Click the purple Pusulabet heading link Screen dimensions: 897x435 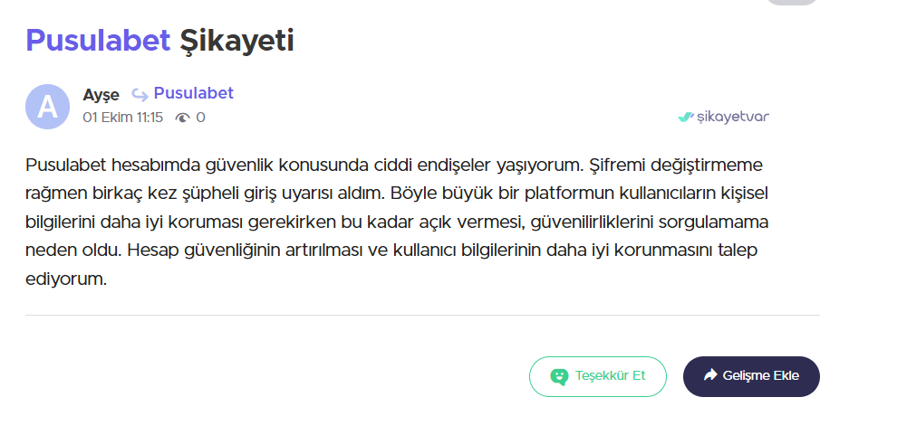[x=98, y=40]
